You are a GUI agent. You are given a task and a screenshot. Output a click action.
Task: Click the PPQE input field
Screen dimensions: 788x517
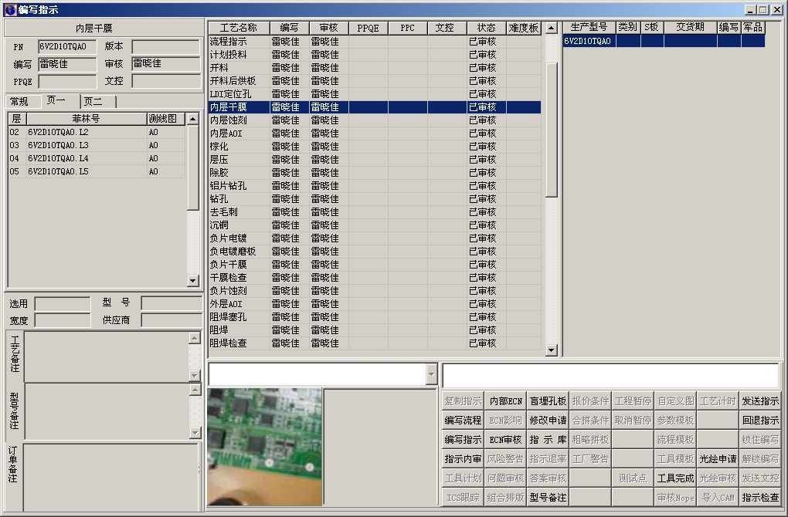(67, 81)
